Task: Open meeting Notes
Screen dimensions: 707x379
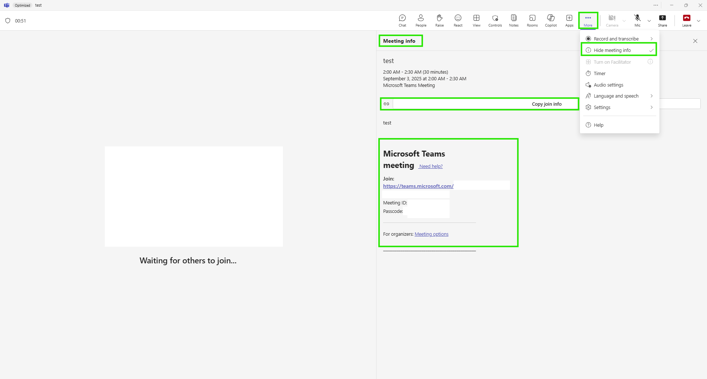Action: point(514,20)
